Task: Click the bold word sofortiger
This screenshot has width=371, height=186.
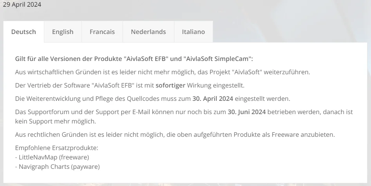Action: point(170,85)
